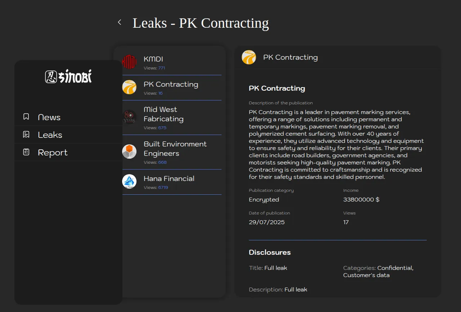Click the PK Contracting detail header title
The width and height of the screenshot is (461, 312).
(290, 57)
